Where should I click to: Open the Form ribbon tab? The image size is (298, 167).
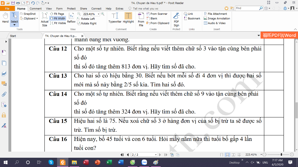tap(59, 8)
